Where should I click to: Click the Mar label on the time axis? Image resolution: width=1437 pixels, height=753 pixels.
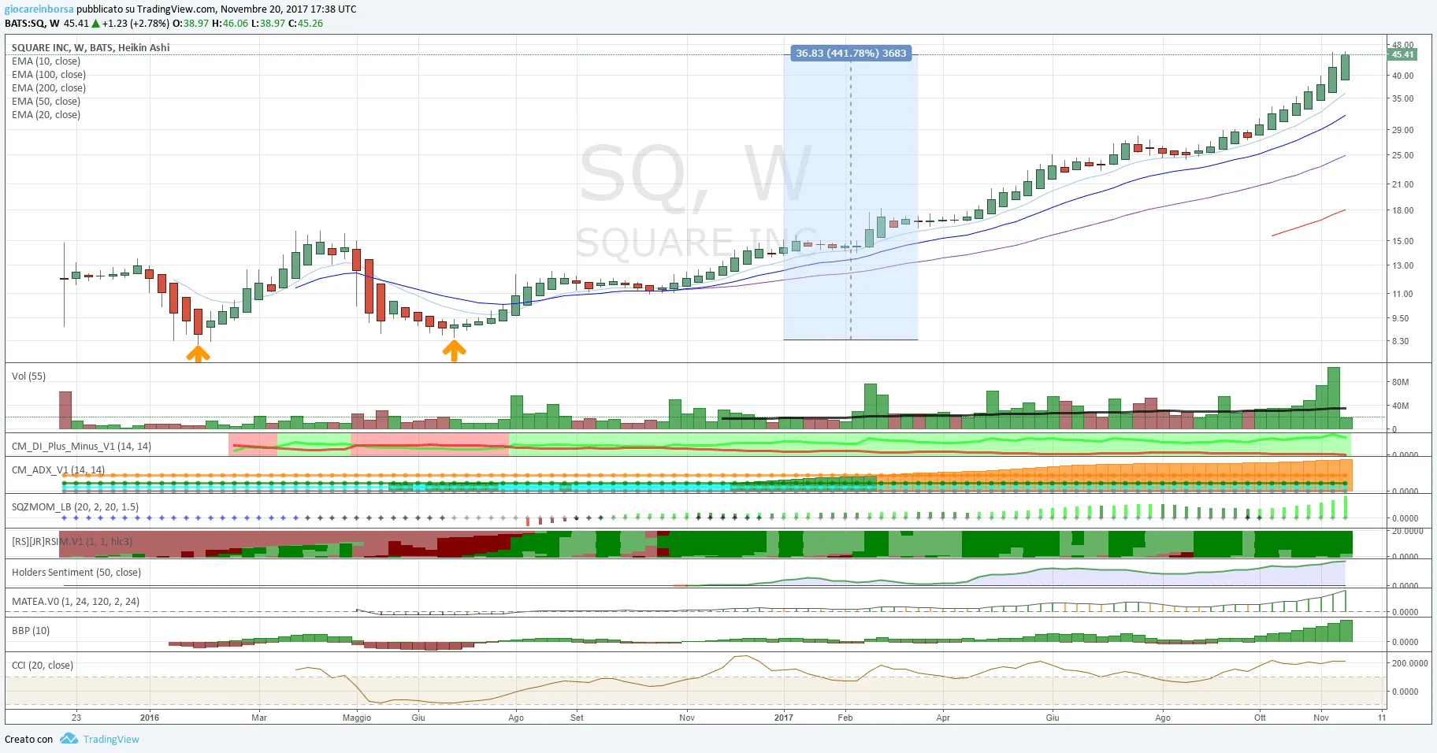tap(259, 718)
